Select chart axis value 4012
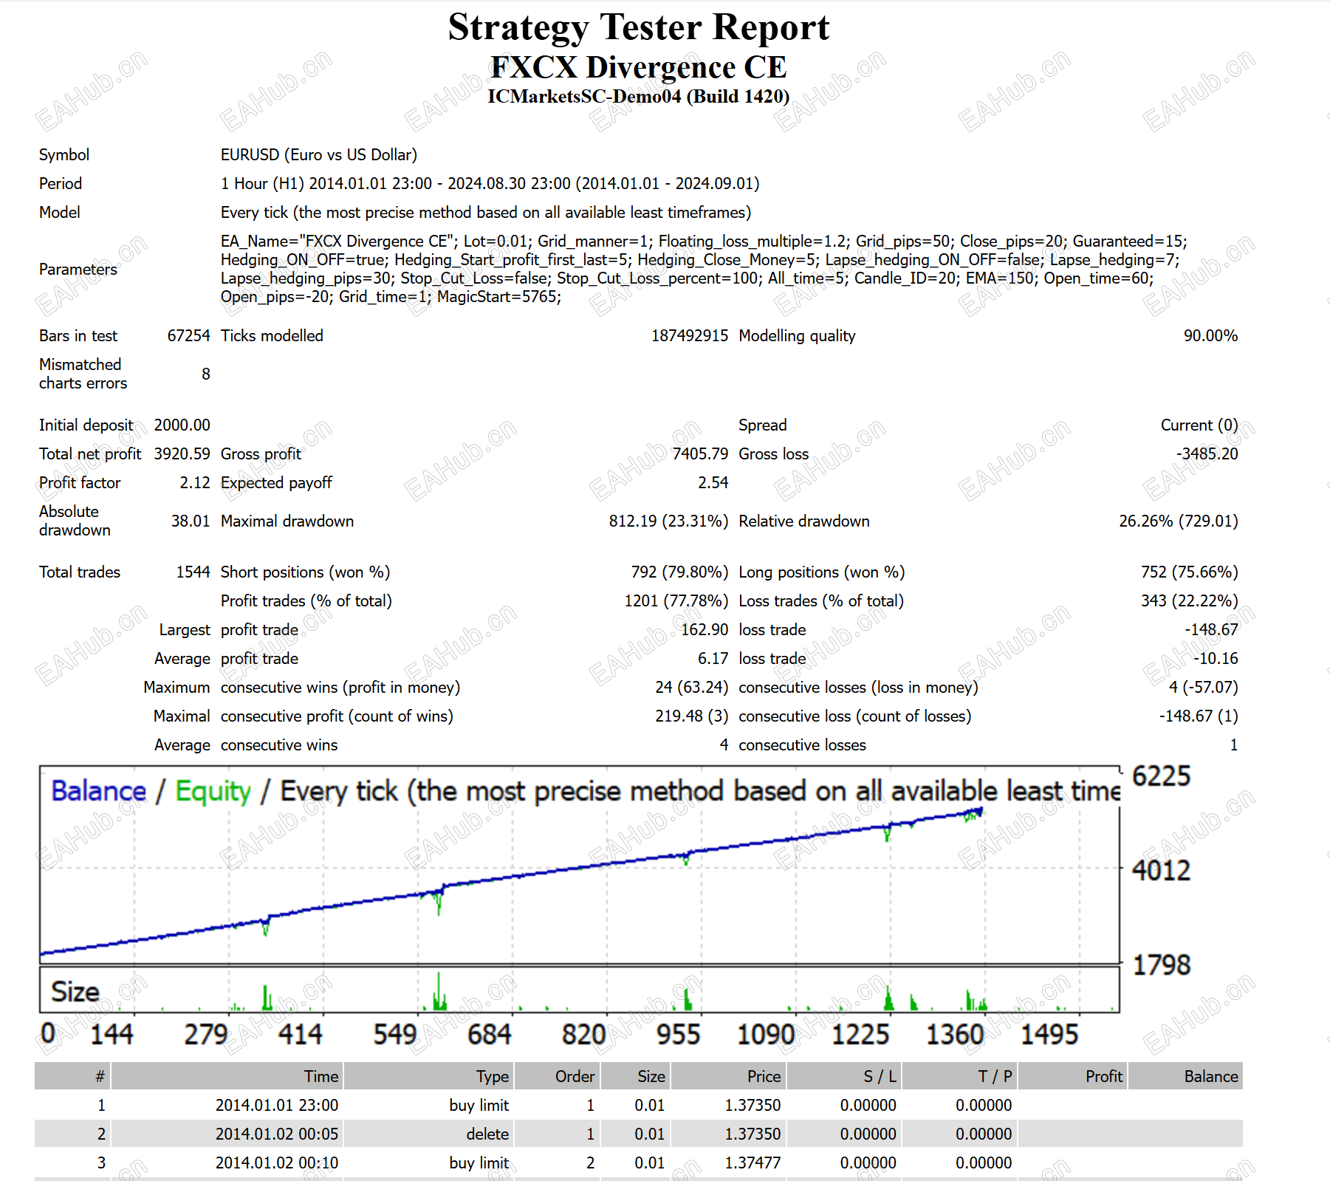Viewport: 1330px width, 1181px height. pyautogui.click(x=1162, y=870)
